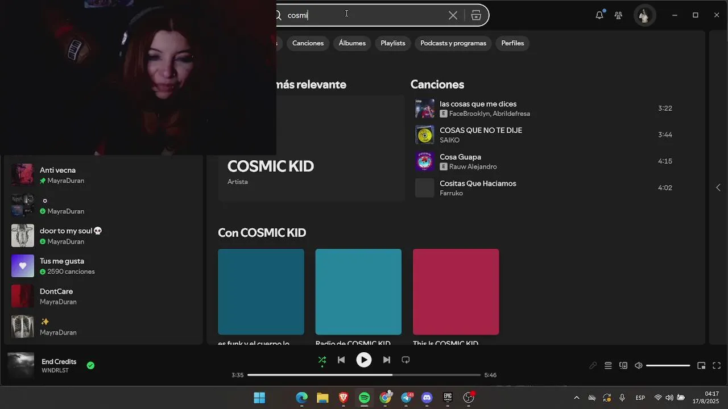The height and width of the screenshot is (409, 728).
Task: Open File Explorer from the taskbar
Action: pyautogui.click(x=322, y=398)
